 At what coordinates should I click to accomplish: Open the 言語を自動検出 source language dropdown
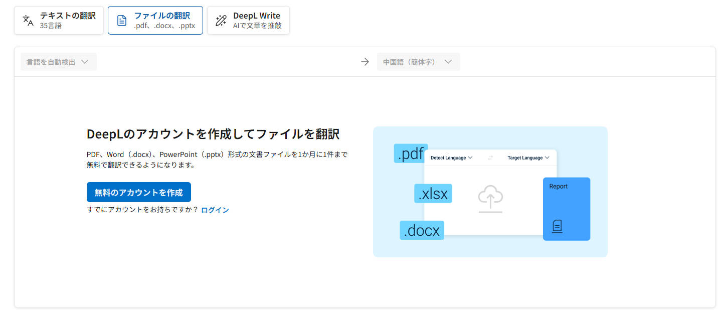pyautogui.click(x=59, y=61)
